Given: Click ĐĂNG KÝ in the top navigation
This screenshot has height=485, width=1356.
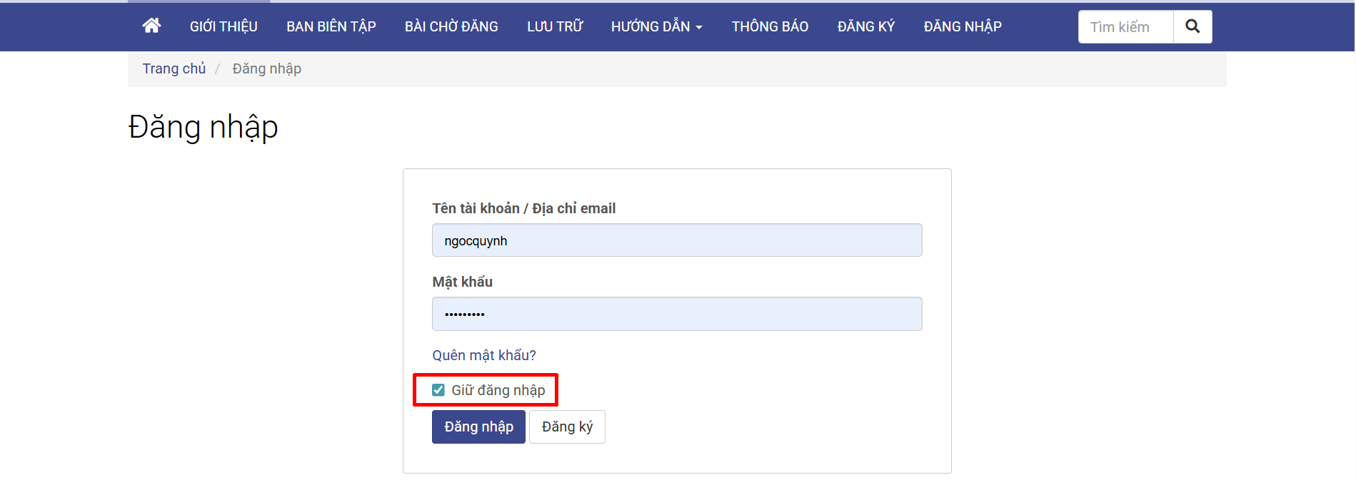Looking at the screenshot, I should 865,27.
